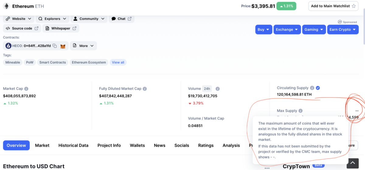Switch to the Wallets tab
The height and width of the screenshot is (170, 365).
pyautogui.click(x=137, y=145)
